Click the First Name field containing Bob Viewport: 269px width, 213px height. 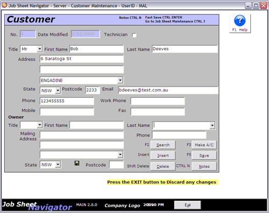(x=96, y=49)
